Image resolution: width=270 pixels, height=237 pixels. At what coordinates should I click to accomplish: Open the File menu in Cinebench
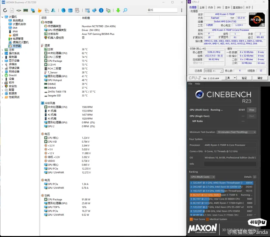click(x=190, y=84)
